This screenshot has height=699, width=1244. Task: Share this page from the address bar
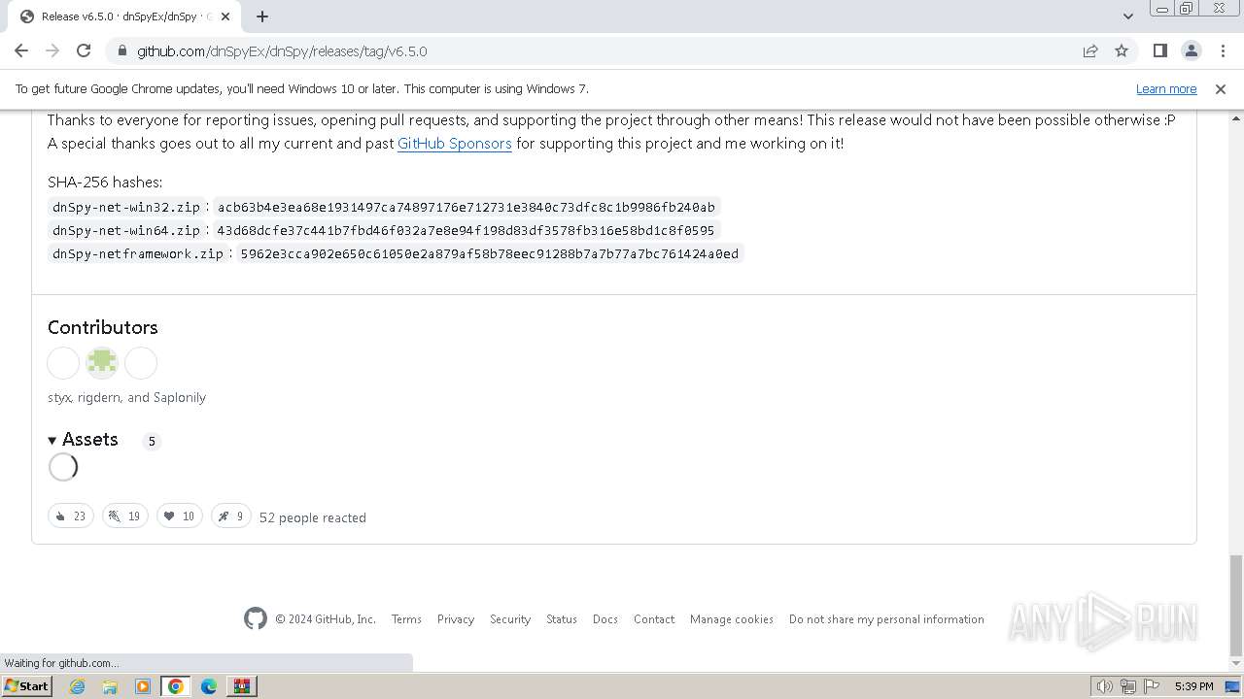click(1090, 50)
